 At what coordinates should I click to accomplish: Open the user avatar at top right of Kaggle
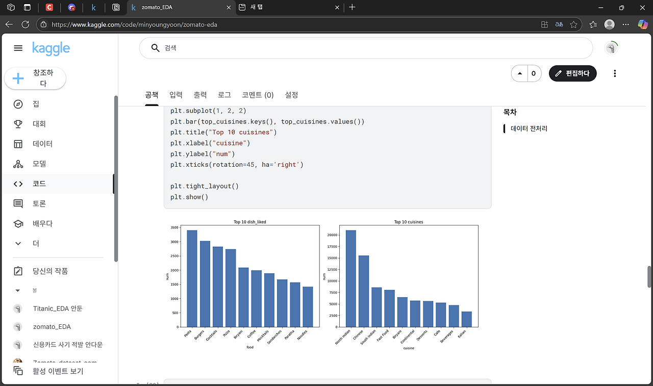point(611,48)
